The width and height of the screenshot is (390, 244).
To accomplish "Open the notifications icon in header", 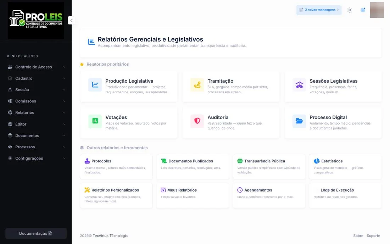I will tap(363, 10).
